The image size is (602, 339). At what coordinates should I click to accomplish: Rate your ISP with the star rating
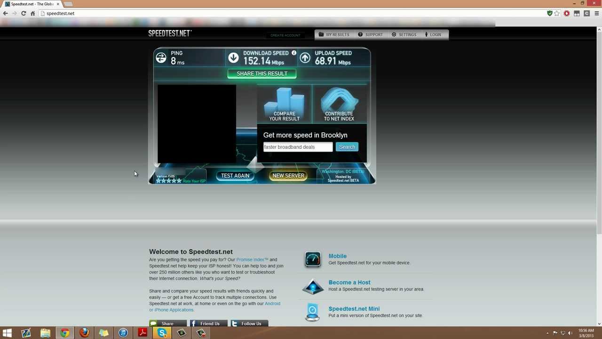tap(169, 181)
